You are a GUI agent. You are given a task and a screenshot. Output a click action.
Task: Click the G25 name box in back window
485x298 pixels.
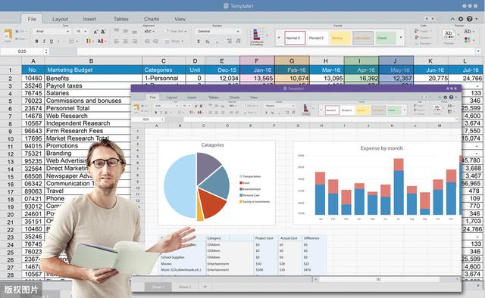[x=22, y=51]
